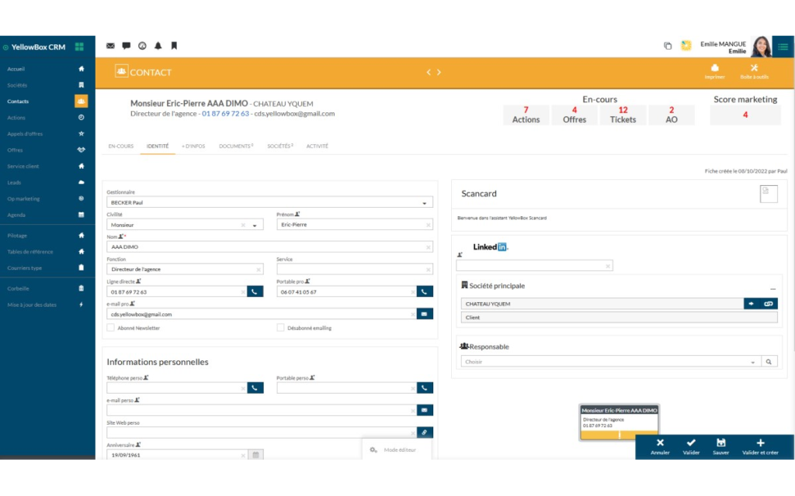
Task: Go to previous contact arrow
Action: 429,72
